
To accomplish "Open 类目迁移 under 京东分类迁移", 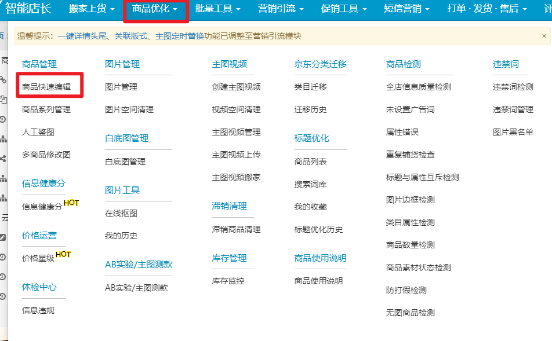I will [310, 87].
